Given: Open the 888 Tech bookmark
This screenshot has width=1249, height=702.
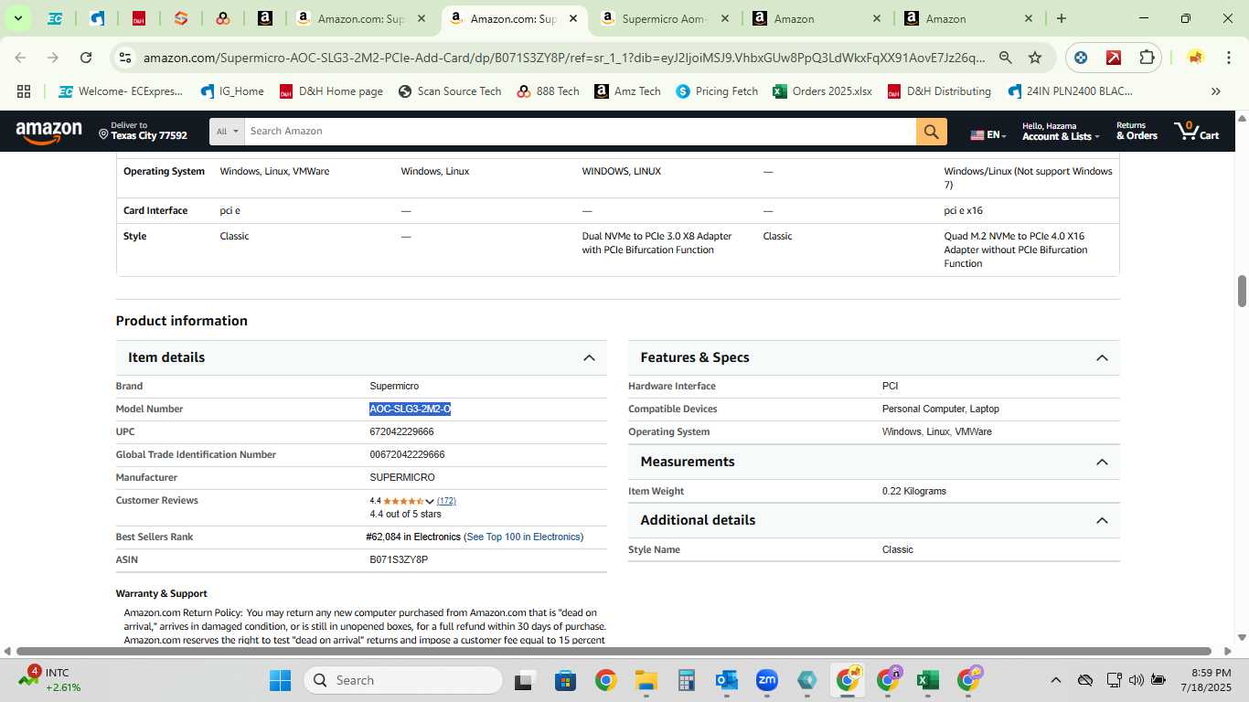Looking at the screenshot, I should tap(548, 91).
